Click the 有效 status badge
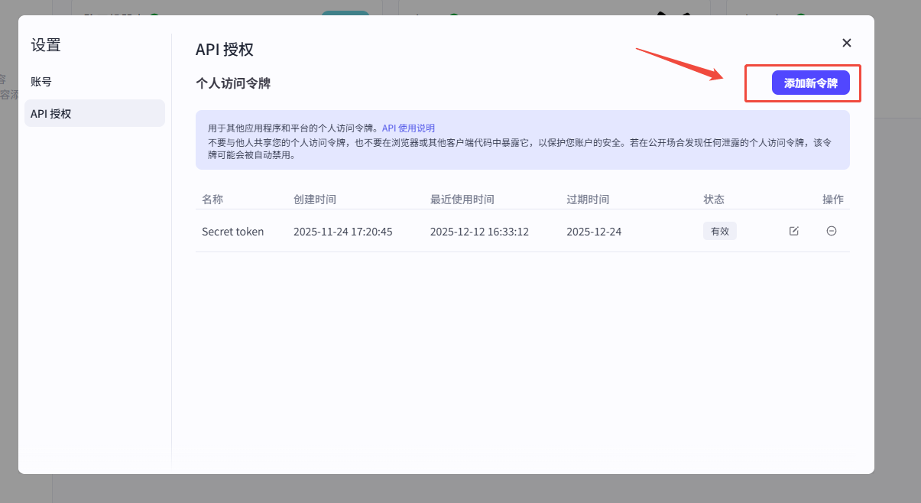Screen dimensions: 921x503 (719, 232)
